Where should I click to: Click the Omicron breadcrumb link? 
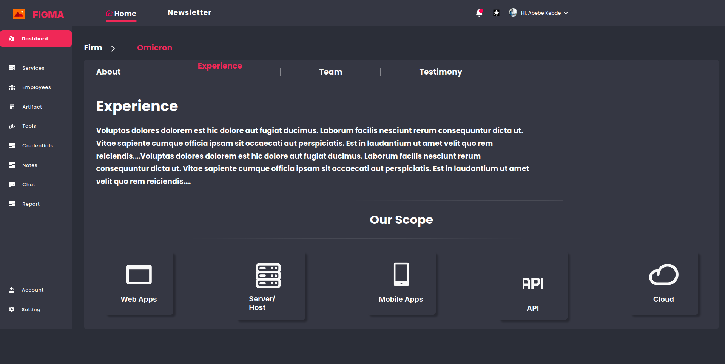(x=154, y=47)
